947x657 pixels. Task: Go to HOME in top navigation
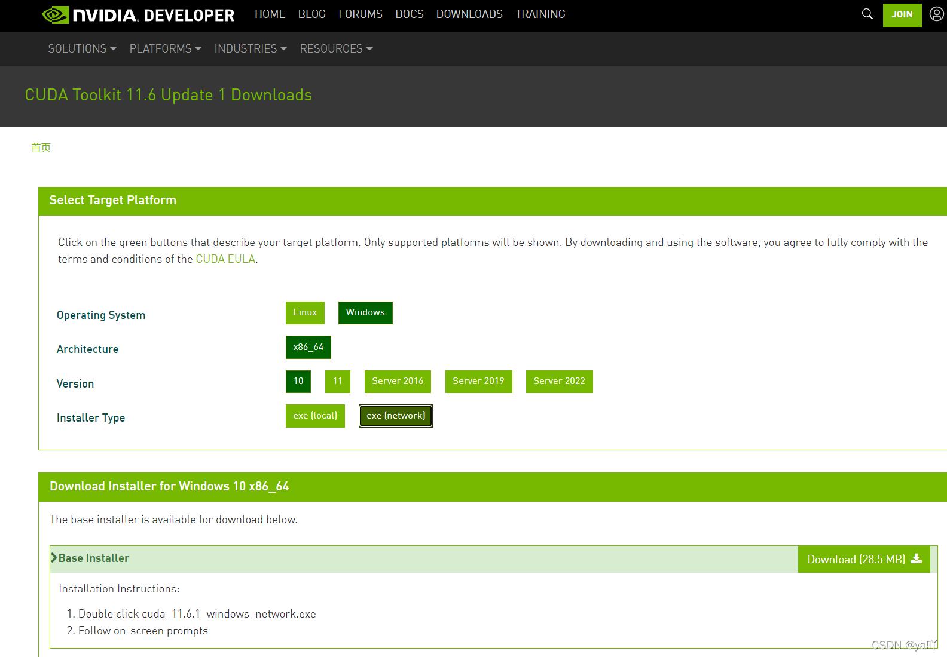point(270,14)
